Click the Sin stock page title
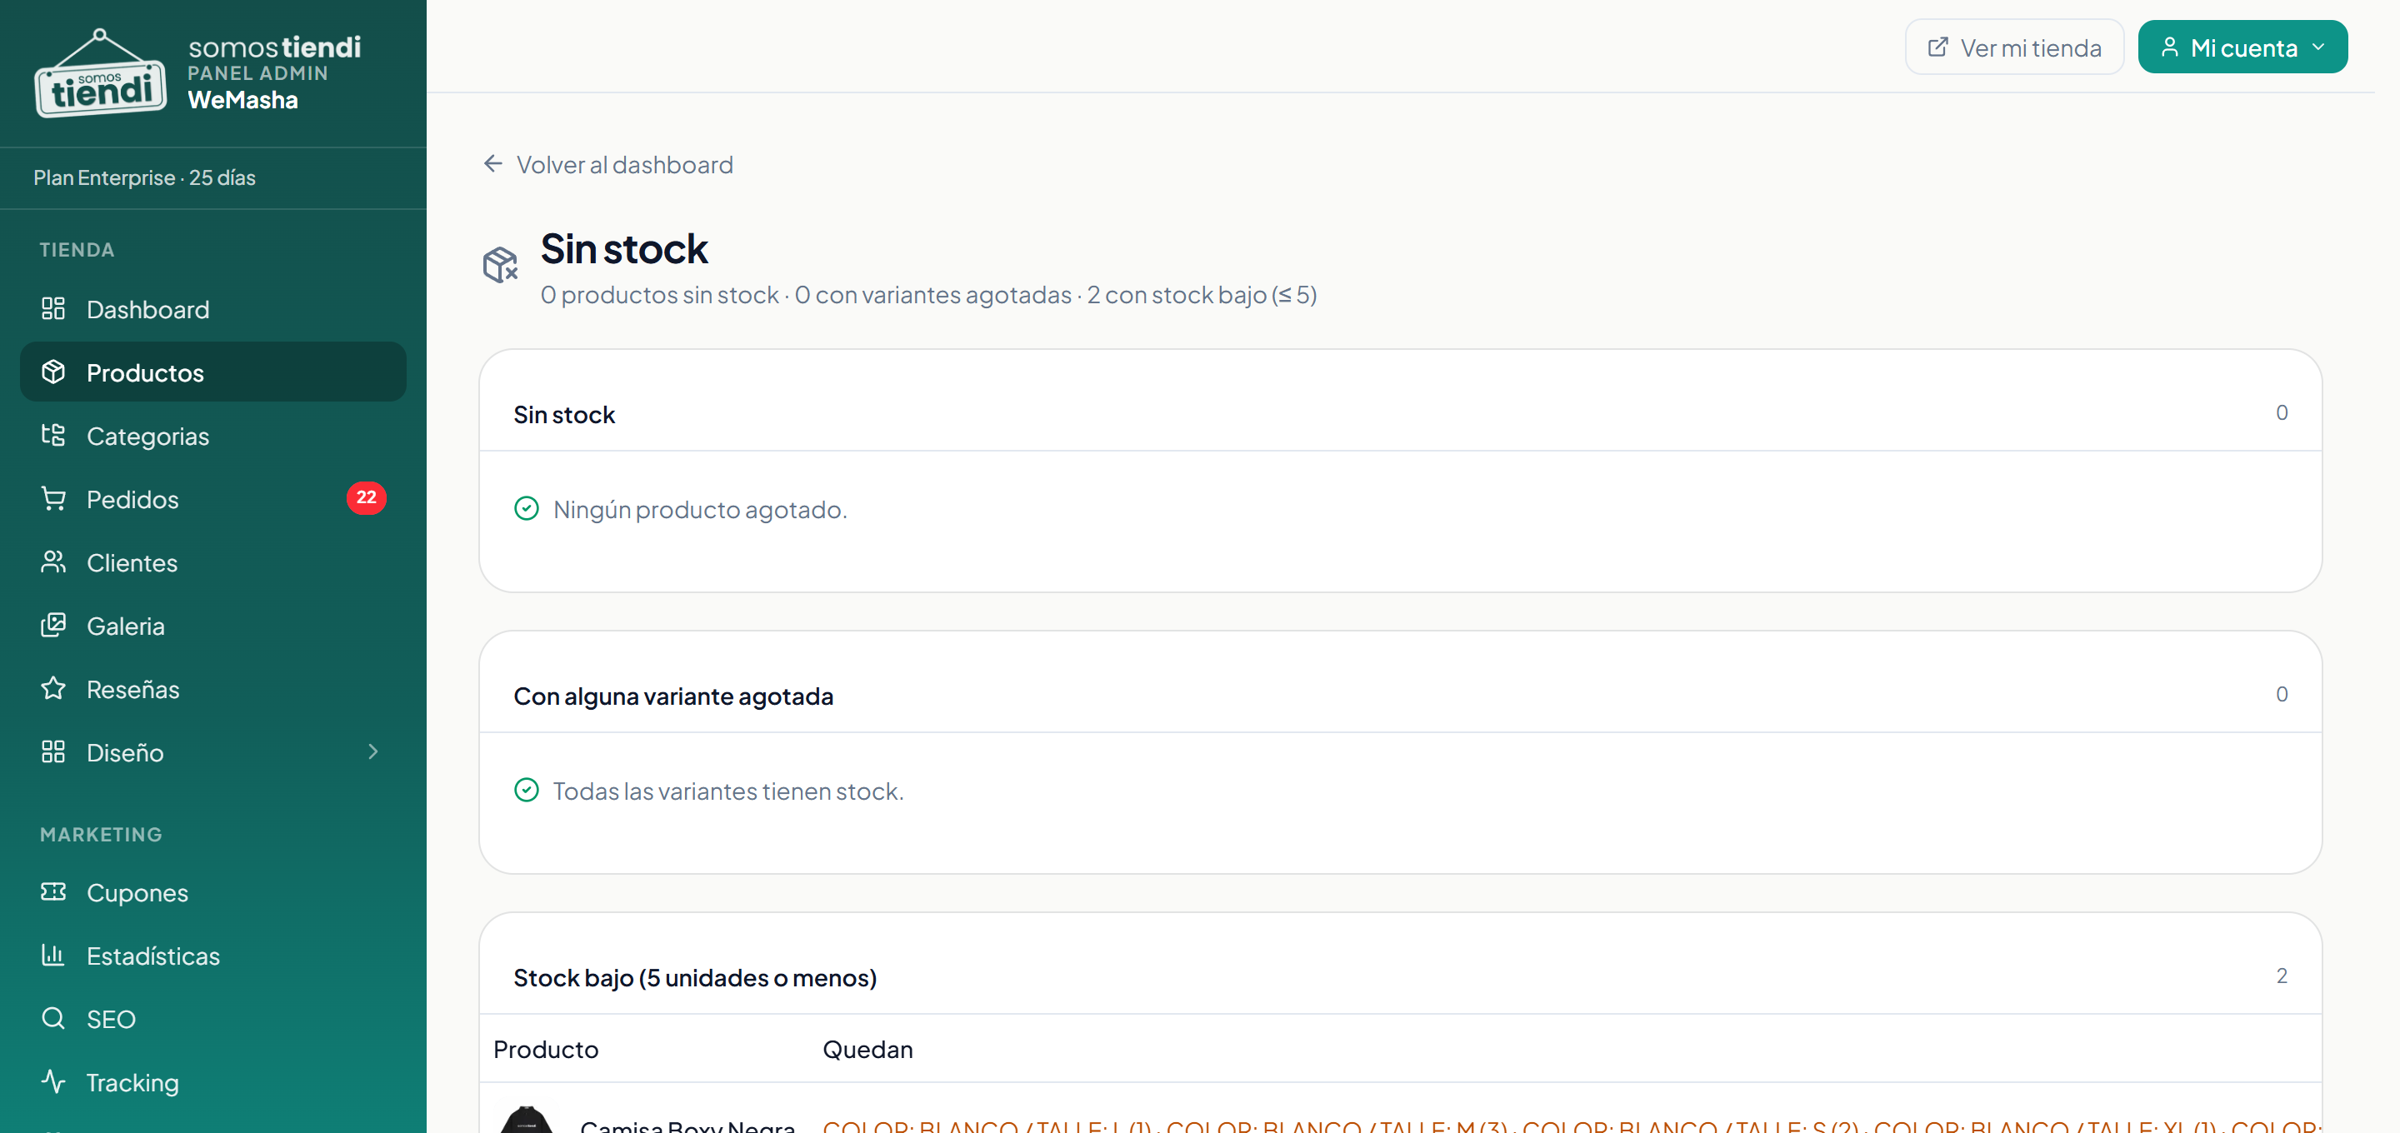 click(624, 249)
